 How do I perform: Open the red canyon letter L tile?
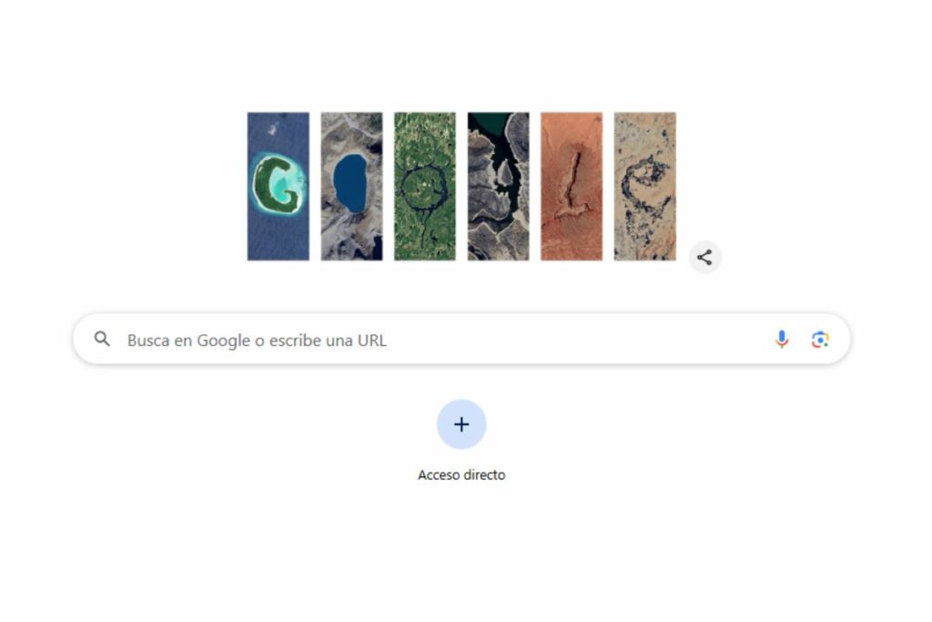point(572,186)
